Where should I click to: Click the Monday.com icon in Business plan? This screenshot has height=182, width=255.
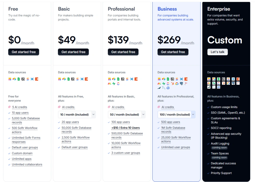[x=159, y=84]
